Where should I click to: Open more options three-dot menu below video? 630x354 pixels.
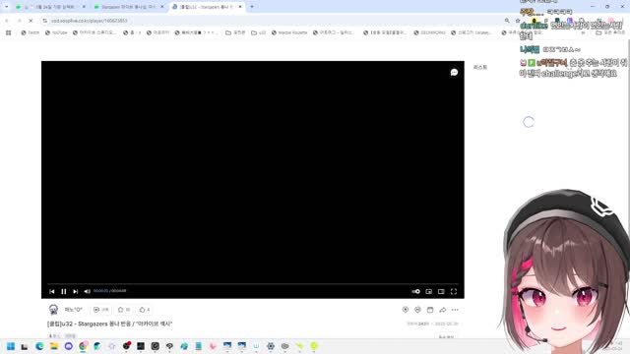pyautogui.click(x=455, y=310)
